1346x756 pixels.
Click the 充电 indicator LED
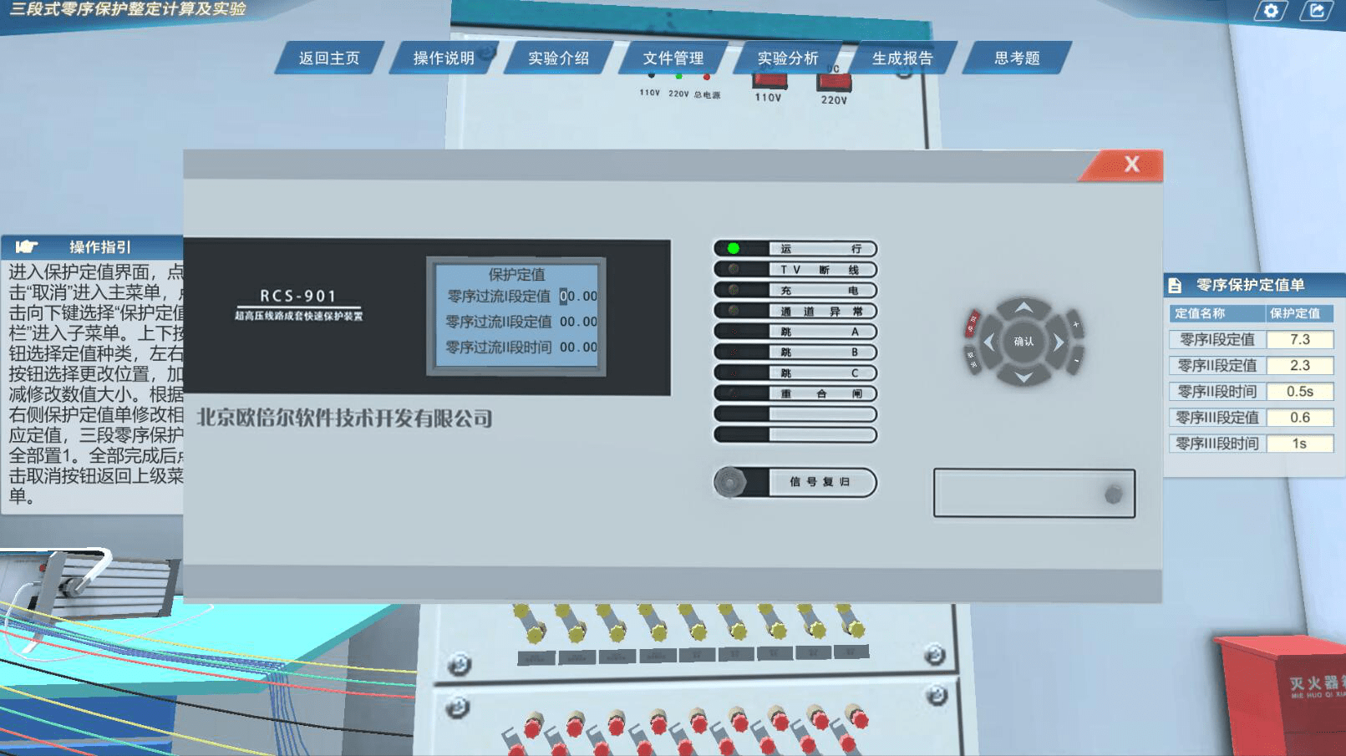(x=733, y=291)
